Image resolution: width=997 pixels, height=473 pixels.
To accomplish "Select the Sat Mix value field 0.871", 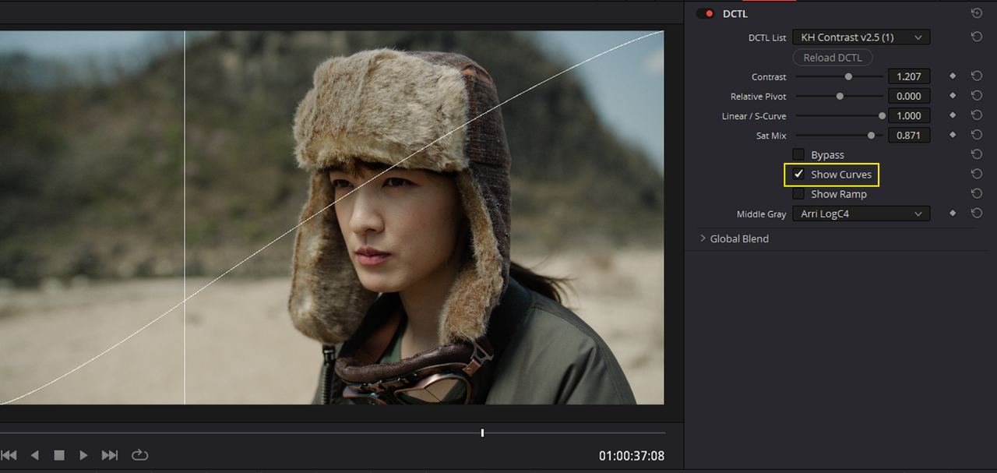I will pos(909,135).
